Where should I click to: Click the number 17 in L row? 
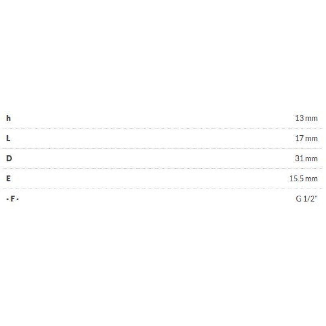[x=299, y=138]
